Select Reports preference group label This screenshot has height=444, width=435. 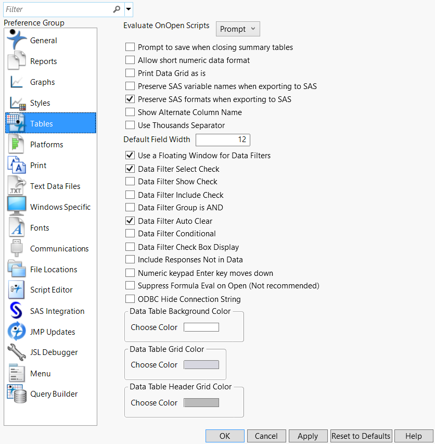click(x=44, y=61)
